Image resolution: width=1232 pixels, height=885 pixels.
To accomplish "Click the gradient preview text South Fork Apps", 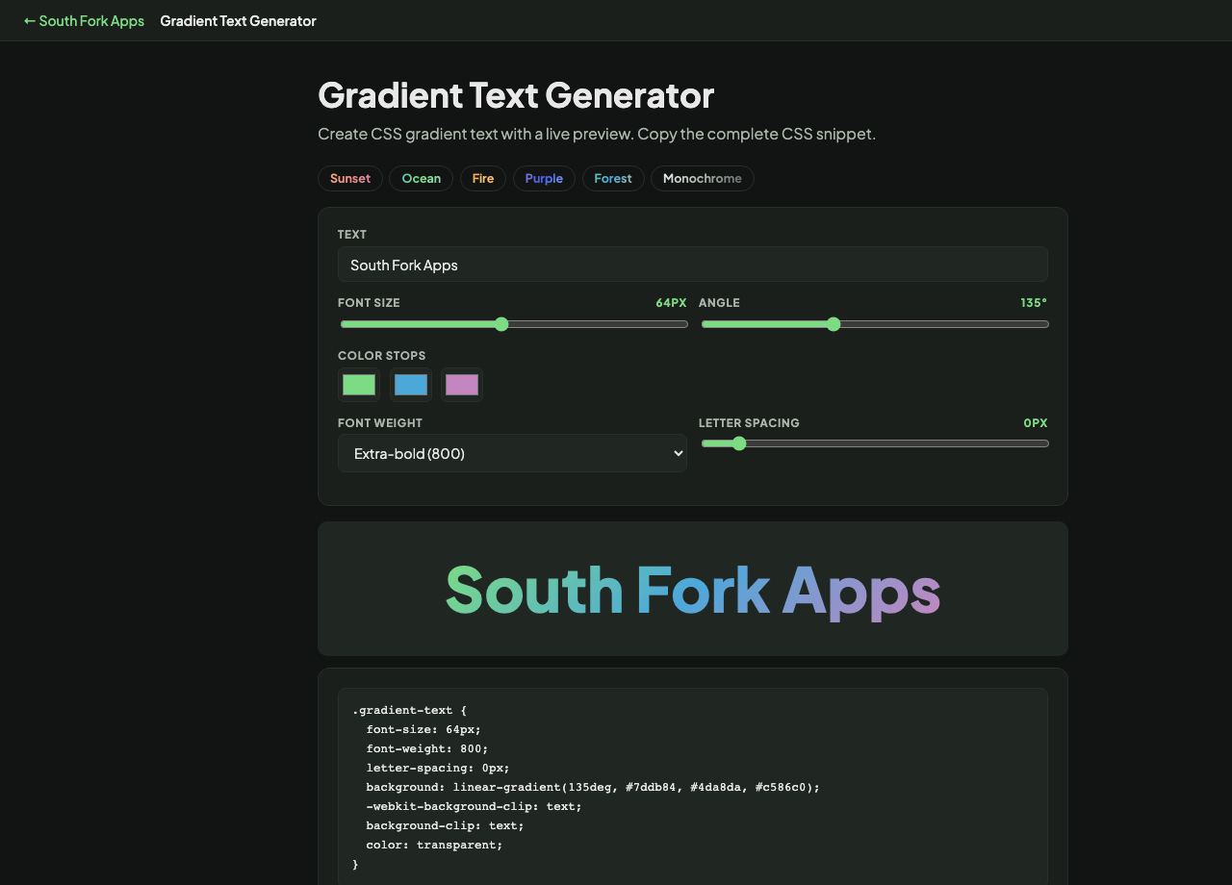I will pyautogui.click(x=693, y=589).
